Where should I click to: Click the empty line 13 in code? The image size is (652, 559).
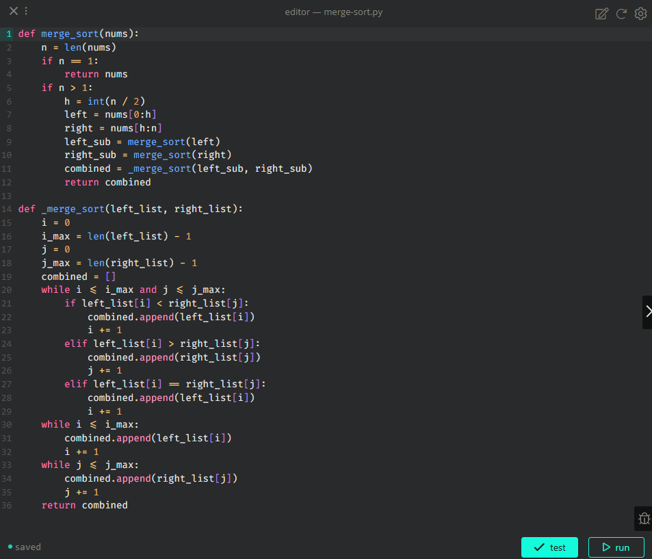[205, 196]
